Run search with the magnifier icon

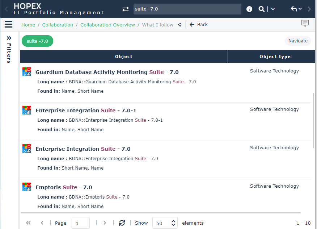261,9
